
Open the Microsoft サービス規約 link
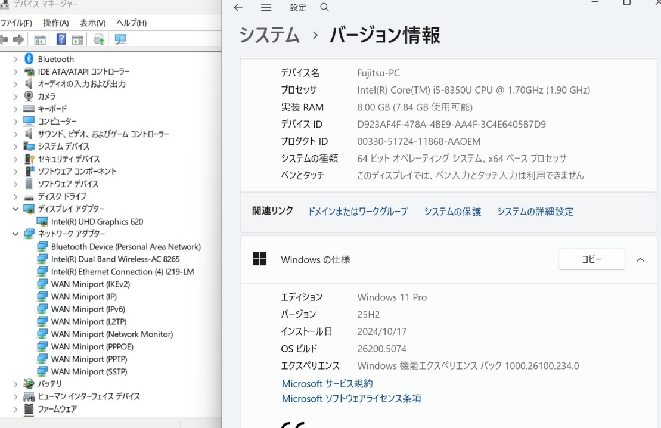tap(327, 384)
